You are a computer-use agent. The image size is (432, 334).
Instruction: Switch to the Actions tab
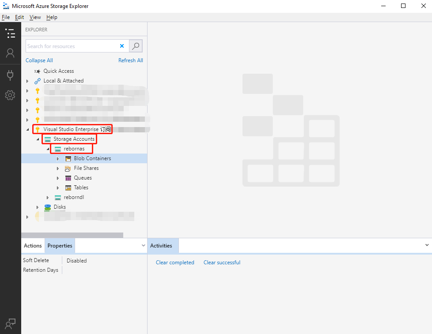33,246
